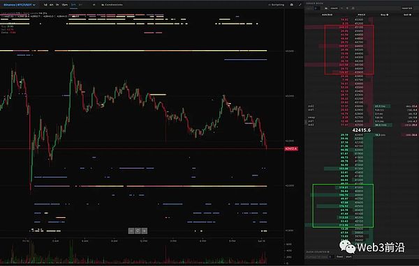Screen dimensions: 419x266
Task: Open the Candlesticks chart type dropdown
Action: (112, 5)
